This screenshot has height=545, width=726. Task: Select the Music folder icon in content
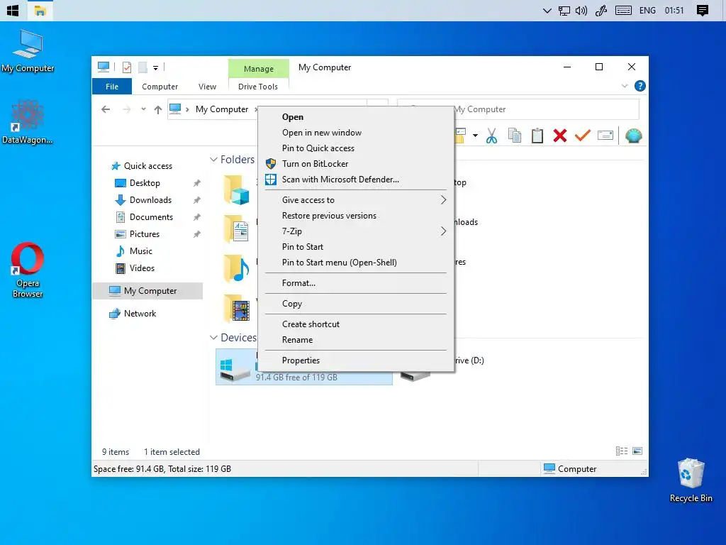pos(237,268)
